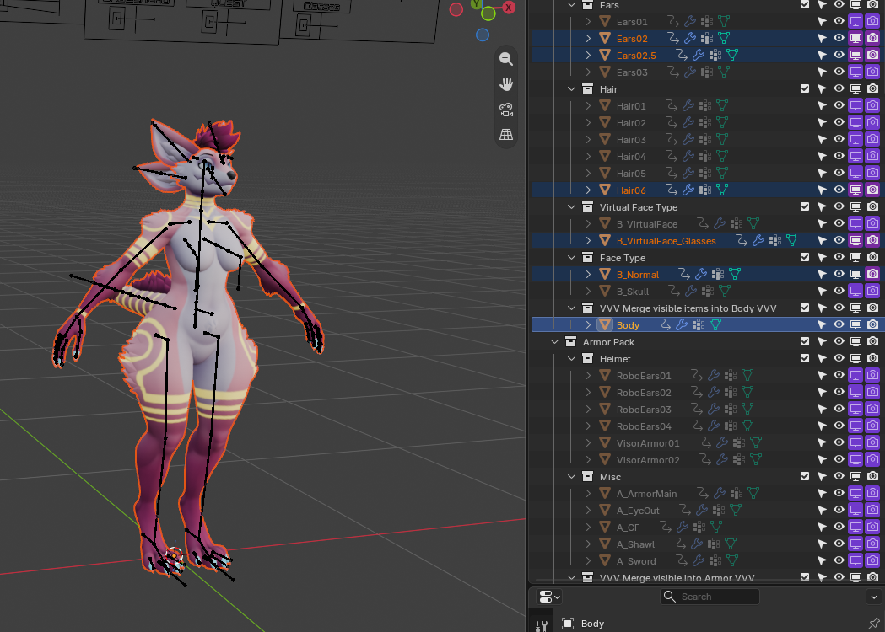The image size is (885, 632).
Task: Select the 'VVV Merge visible into Armor VVV' collection
Action: click(x=677, y=577)
